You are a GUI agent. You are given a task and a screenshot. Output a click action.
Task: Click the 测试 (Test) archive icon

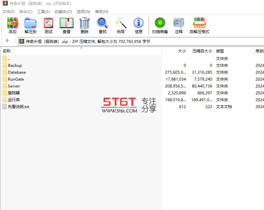[x=49, y=25]
